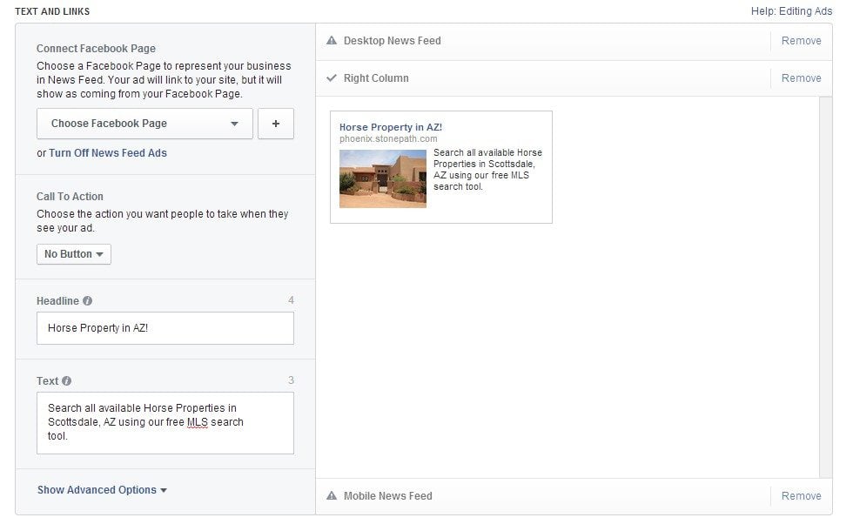The width and height of the screenshot is (853, 531).
Task: Remove the Desktop News Feed placement
Action: pyautogui.click(x=801, y=41)
